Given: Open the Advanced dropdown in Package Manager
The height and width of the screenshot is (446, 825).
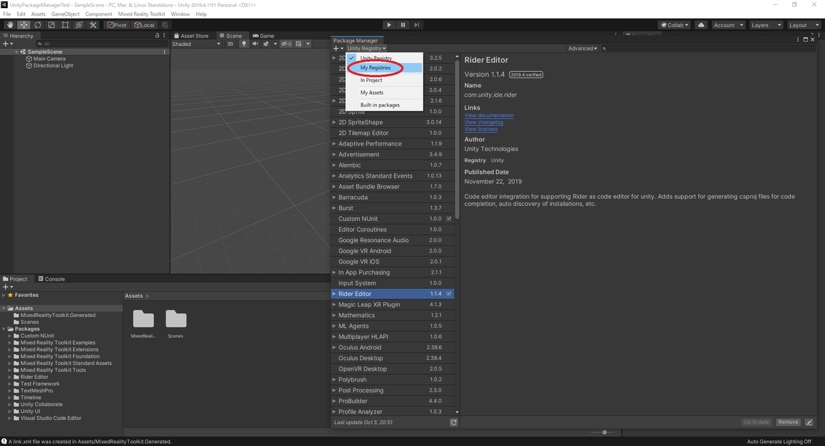Looking at the screenshot, I should click(x=582, y=49).
